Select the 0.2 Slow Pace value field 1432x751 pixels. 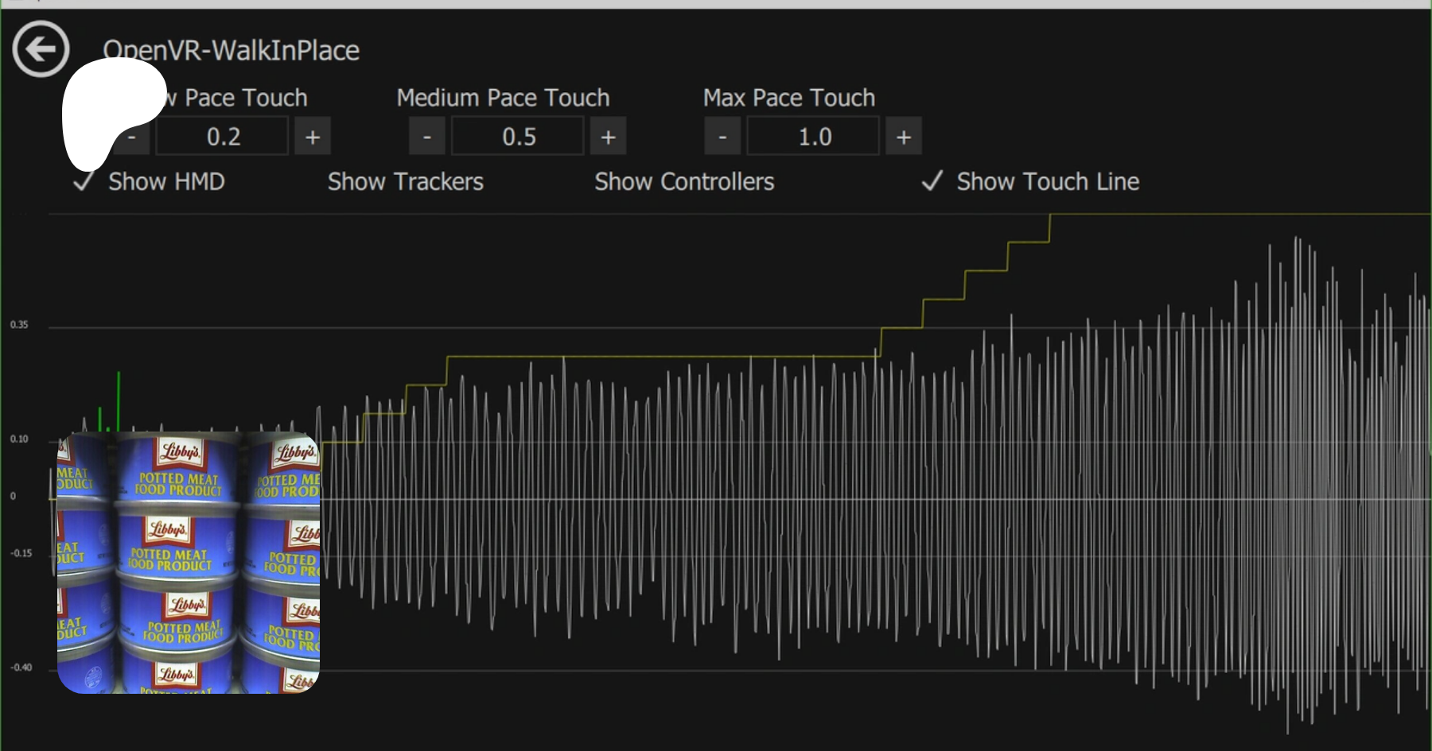coord(223,137)
